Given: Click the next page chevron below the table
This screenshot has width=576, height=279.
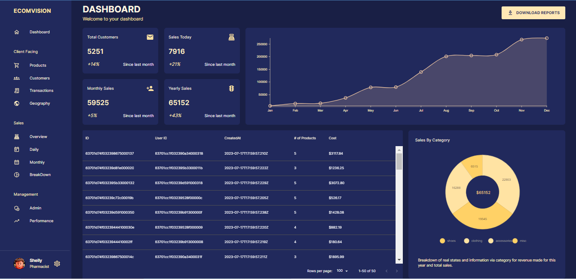Looking at the screenshot, I should point(396,270).
